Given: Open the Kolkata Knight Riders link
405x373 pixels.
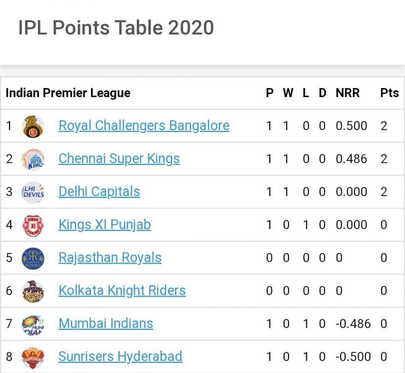Looking at the screenshot, I should click(122, 290).
